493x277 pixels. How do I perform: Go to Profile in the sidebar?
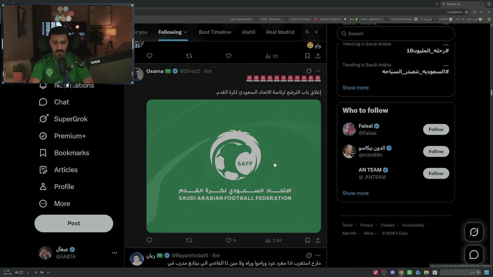(x=56, y=187)
